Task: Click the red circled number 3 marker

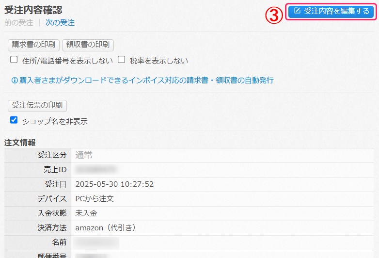Action: [274, 15]
